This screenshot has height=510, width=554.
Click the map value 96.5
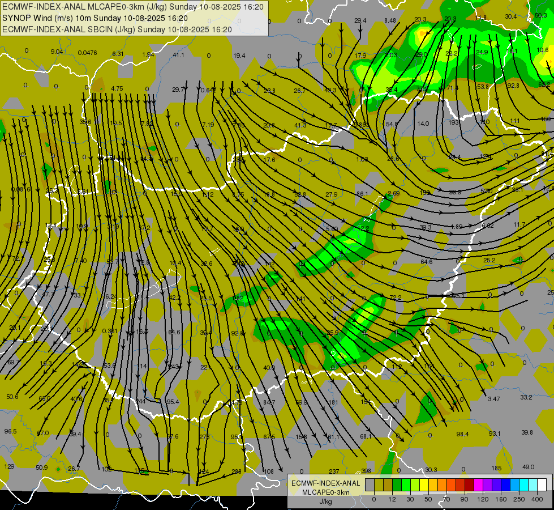[x=11, y=431]
